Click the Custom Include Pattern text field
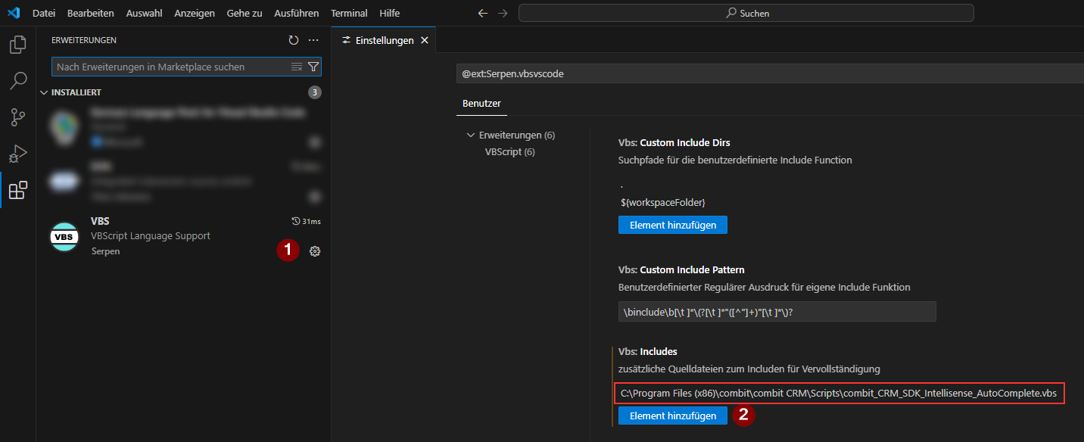1084x442 pixels. click(x=777, y=312)
